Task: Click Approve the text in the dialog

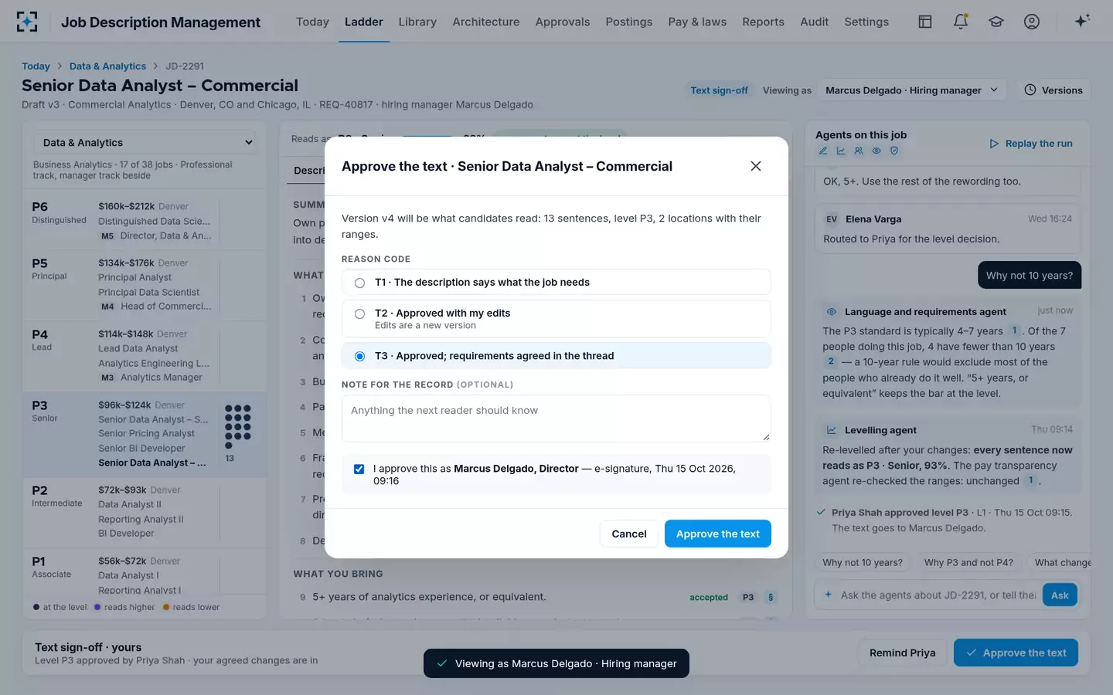Action: 718,534
